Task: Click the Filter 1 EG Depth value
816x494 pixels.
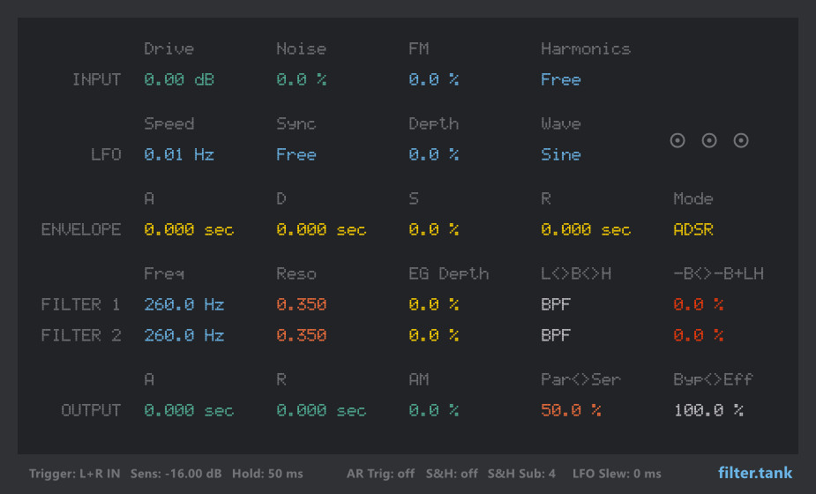Action: pyautogui.click(x=433, y=304)
